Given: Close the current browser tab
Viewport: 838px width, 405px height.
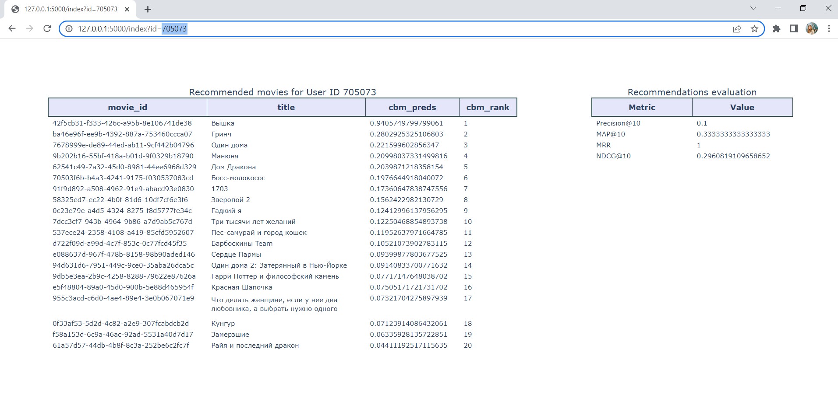Looking at the screenshot, I should coord(127,9).
